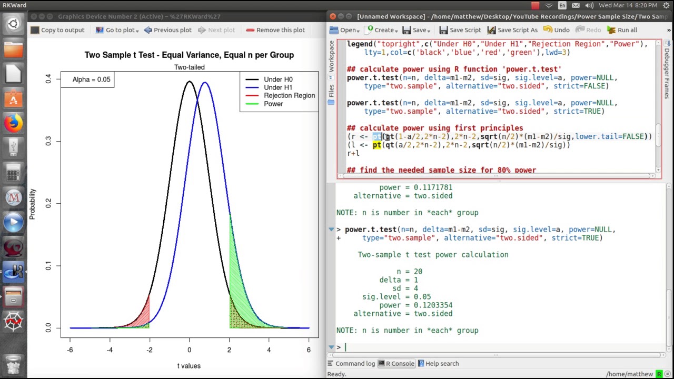This screenshot has height=379, width=674.
Task: Click the '## find the needed sample size' comment
Action: click(x=441, y=170)
